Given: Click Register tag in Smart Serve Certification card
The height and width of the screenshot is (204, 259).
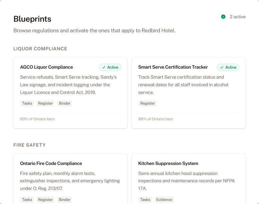Looking at the screenshot, I should (x=148, y=103).
